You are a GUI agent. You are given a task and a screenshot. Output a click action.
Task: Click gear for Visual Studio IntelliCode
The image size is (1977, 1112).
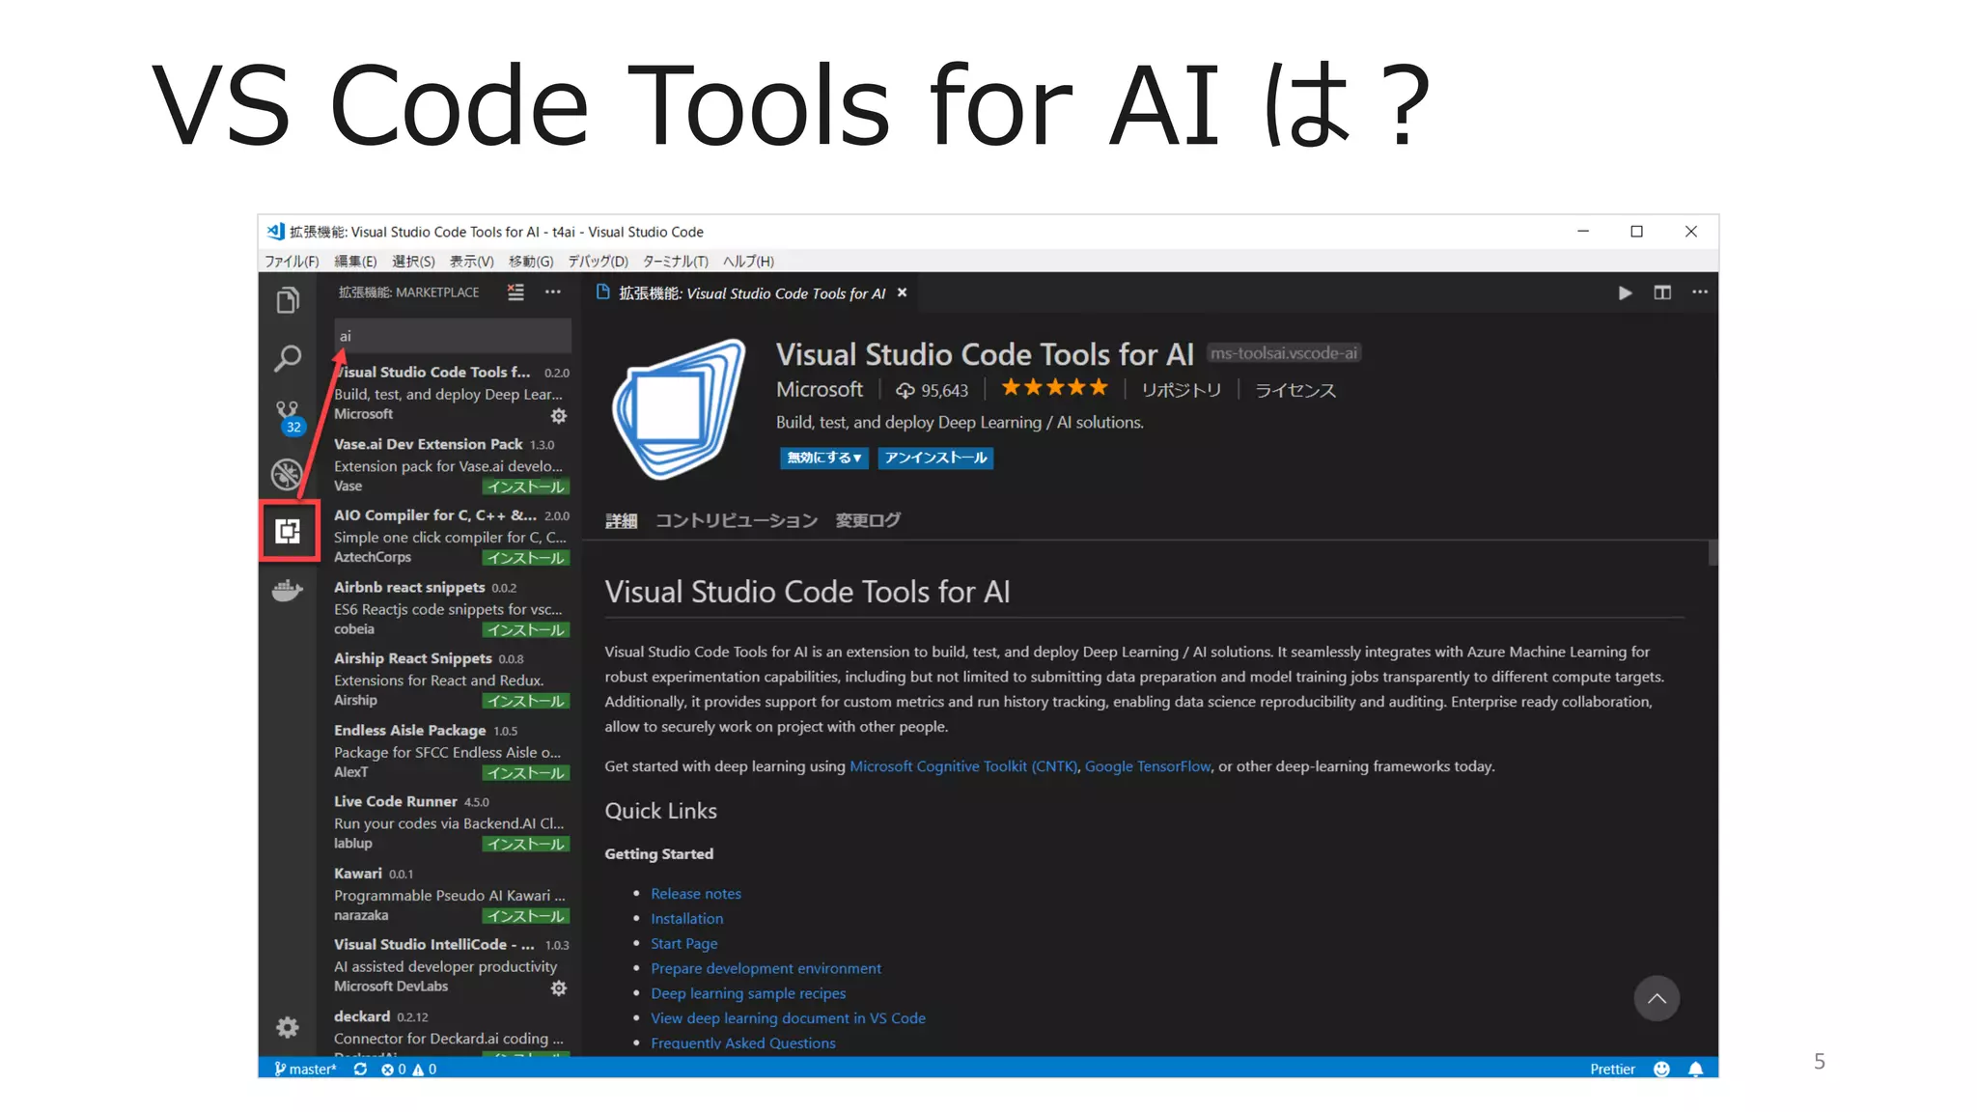559,988
